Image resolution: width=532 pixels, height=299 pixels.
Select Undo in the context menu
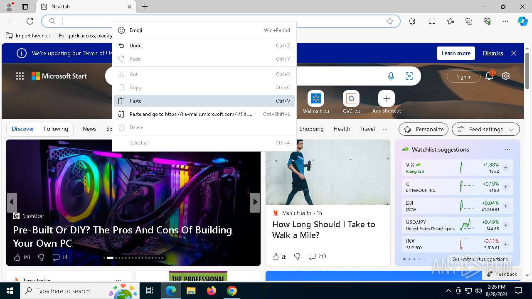[204, 46]
